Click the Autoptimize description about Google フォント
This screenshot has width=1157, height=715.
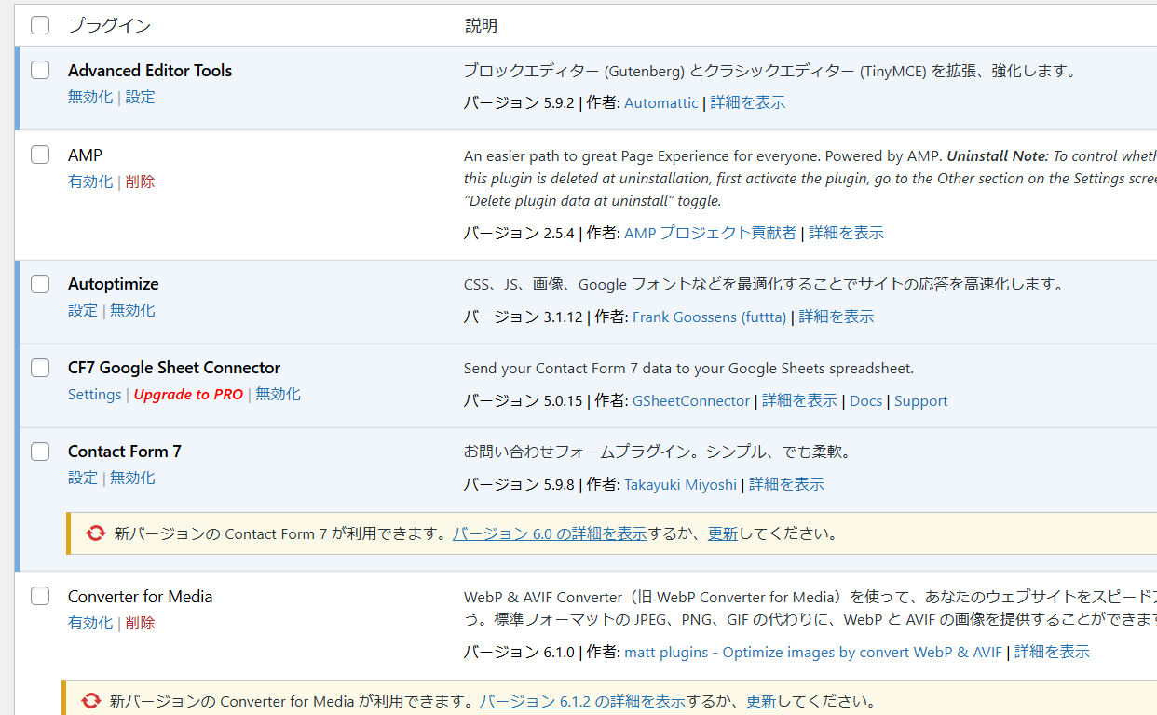764,284
